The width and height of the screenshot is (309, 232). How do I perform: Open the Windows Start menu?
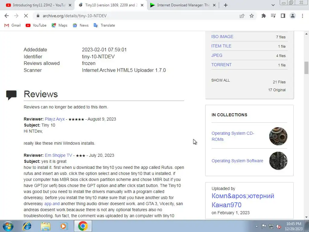click(x=8, y=226)
